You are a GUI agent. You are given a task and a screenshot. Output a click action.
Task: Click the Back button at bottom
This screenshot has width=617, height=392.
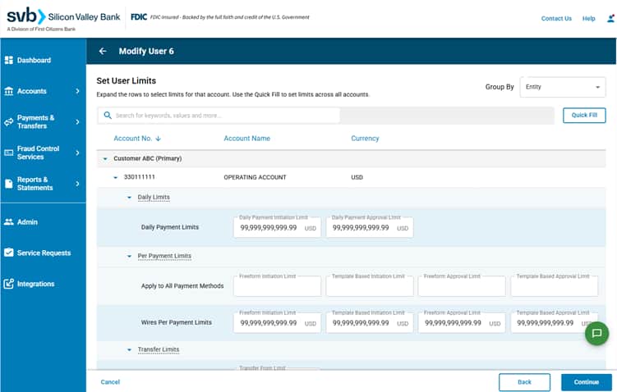click(x=524, y=382)
